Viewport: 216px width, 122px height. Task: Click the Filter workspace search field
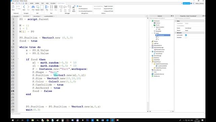click(x=161, y=18)
